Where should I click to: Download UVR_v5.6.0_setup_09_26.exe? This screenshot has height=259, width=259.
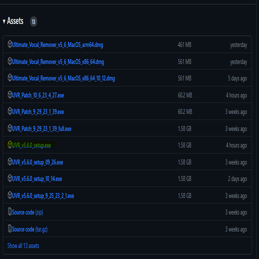tap(37, 162)
